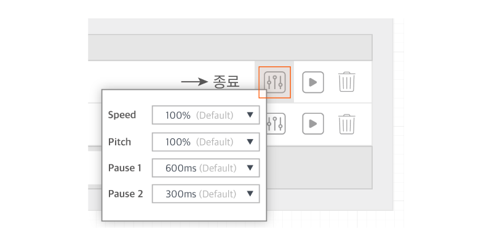Open the Pitch dropdown showing 100%
The image size is (492, 246).
coord(205,141)
